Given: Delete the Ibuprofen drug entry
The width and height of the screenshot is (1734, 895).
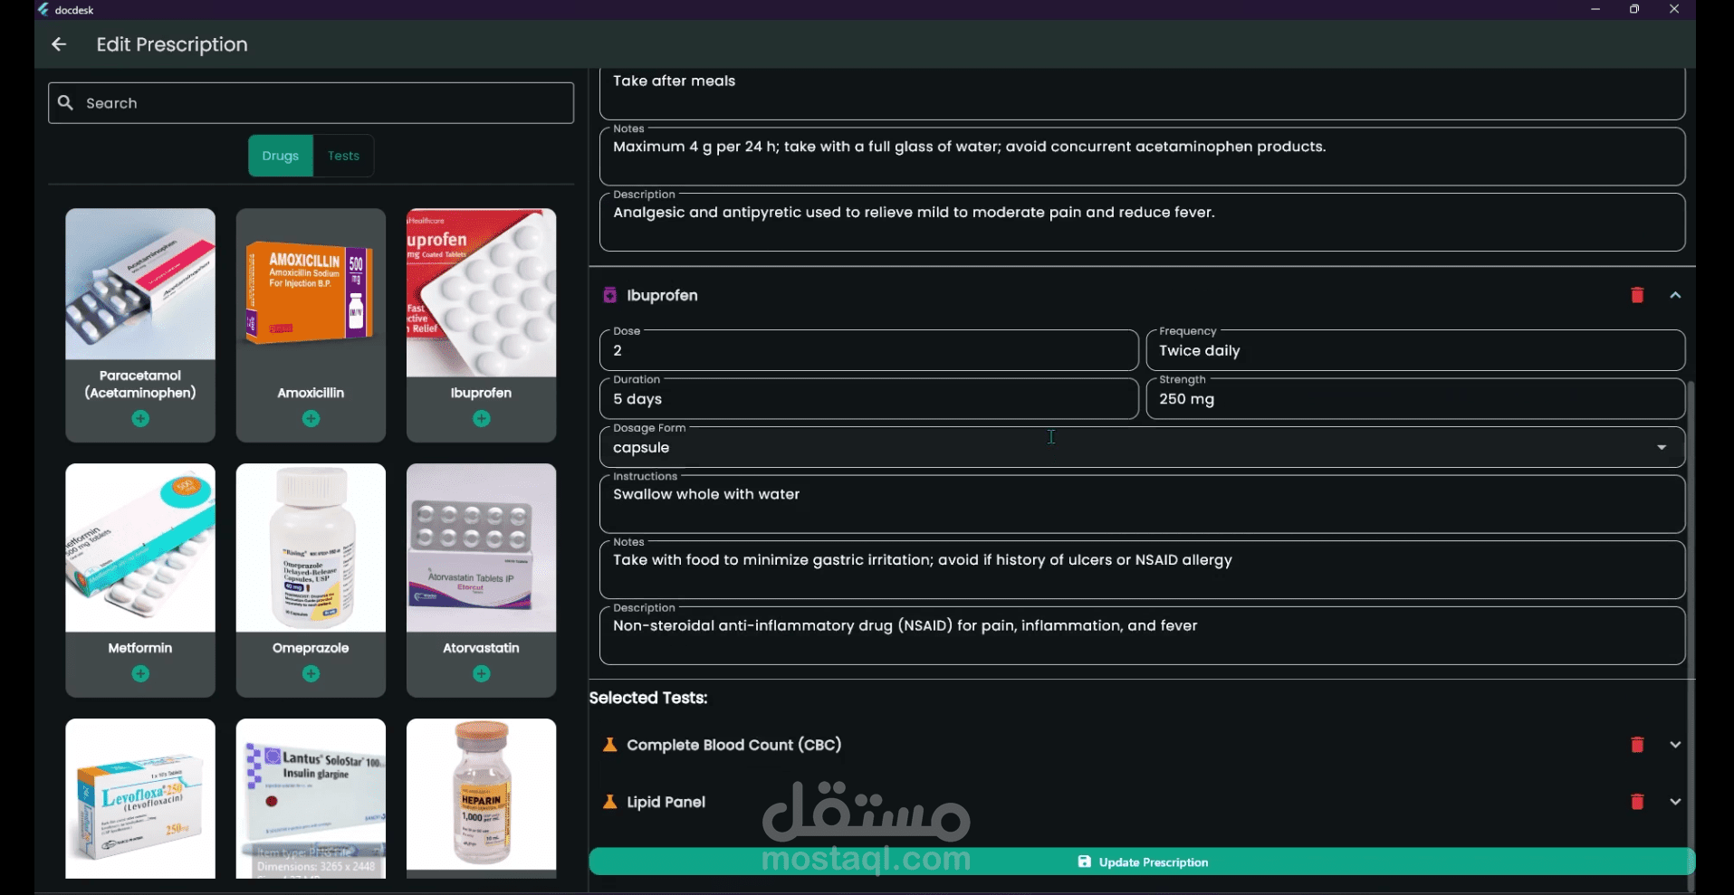Looking at the screenshot, I should pyautogui.click(x=1637, y=295).
